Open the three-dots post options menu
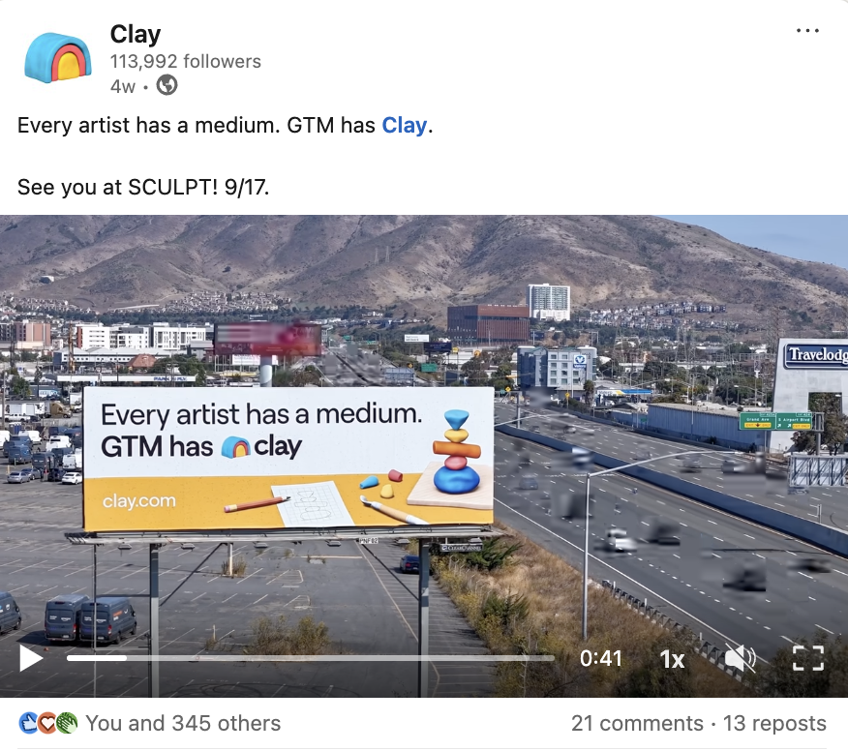This screenshot has height=751, width=848. pyautogui.click(x=807, y=31)
